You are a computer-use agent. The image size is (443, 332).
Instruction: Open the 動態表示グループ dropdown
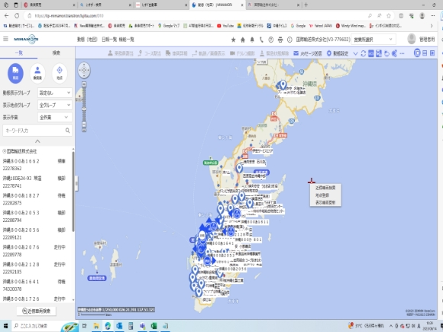click(55, 92)
